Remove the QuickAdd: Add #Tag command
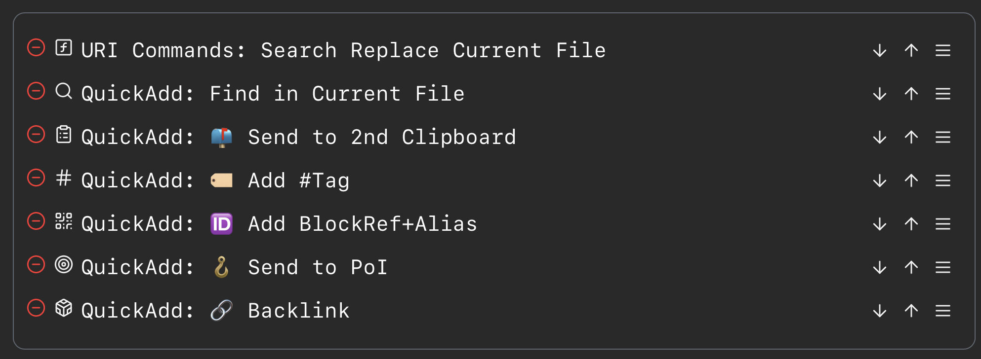The image size is (981, 359). pyautogui.click(x=35, y=179)
